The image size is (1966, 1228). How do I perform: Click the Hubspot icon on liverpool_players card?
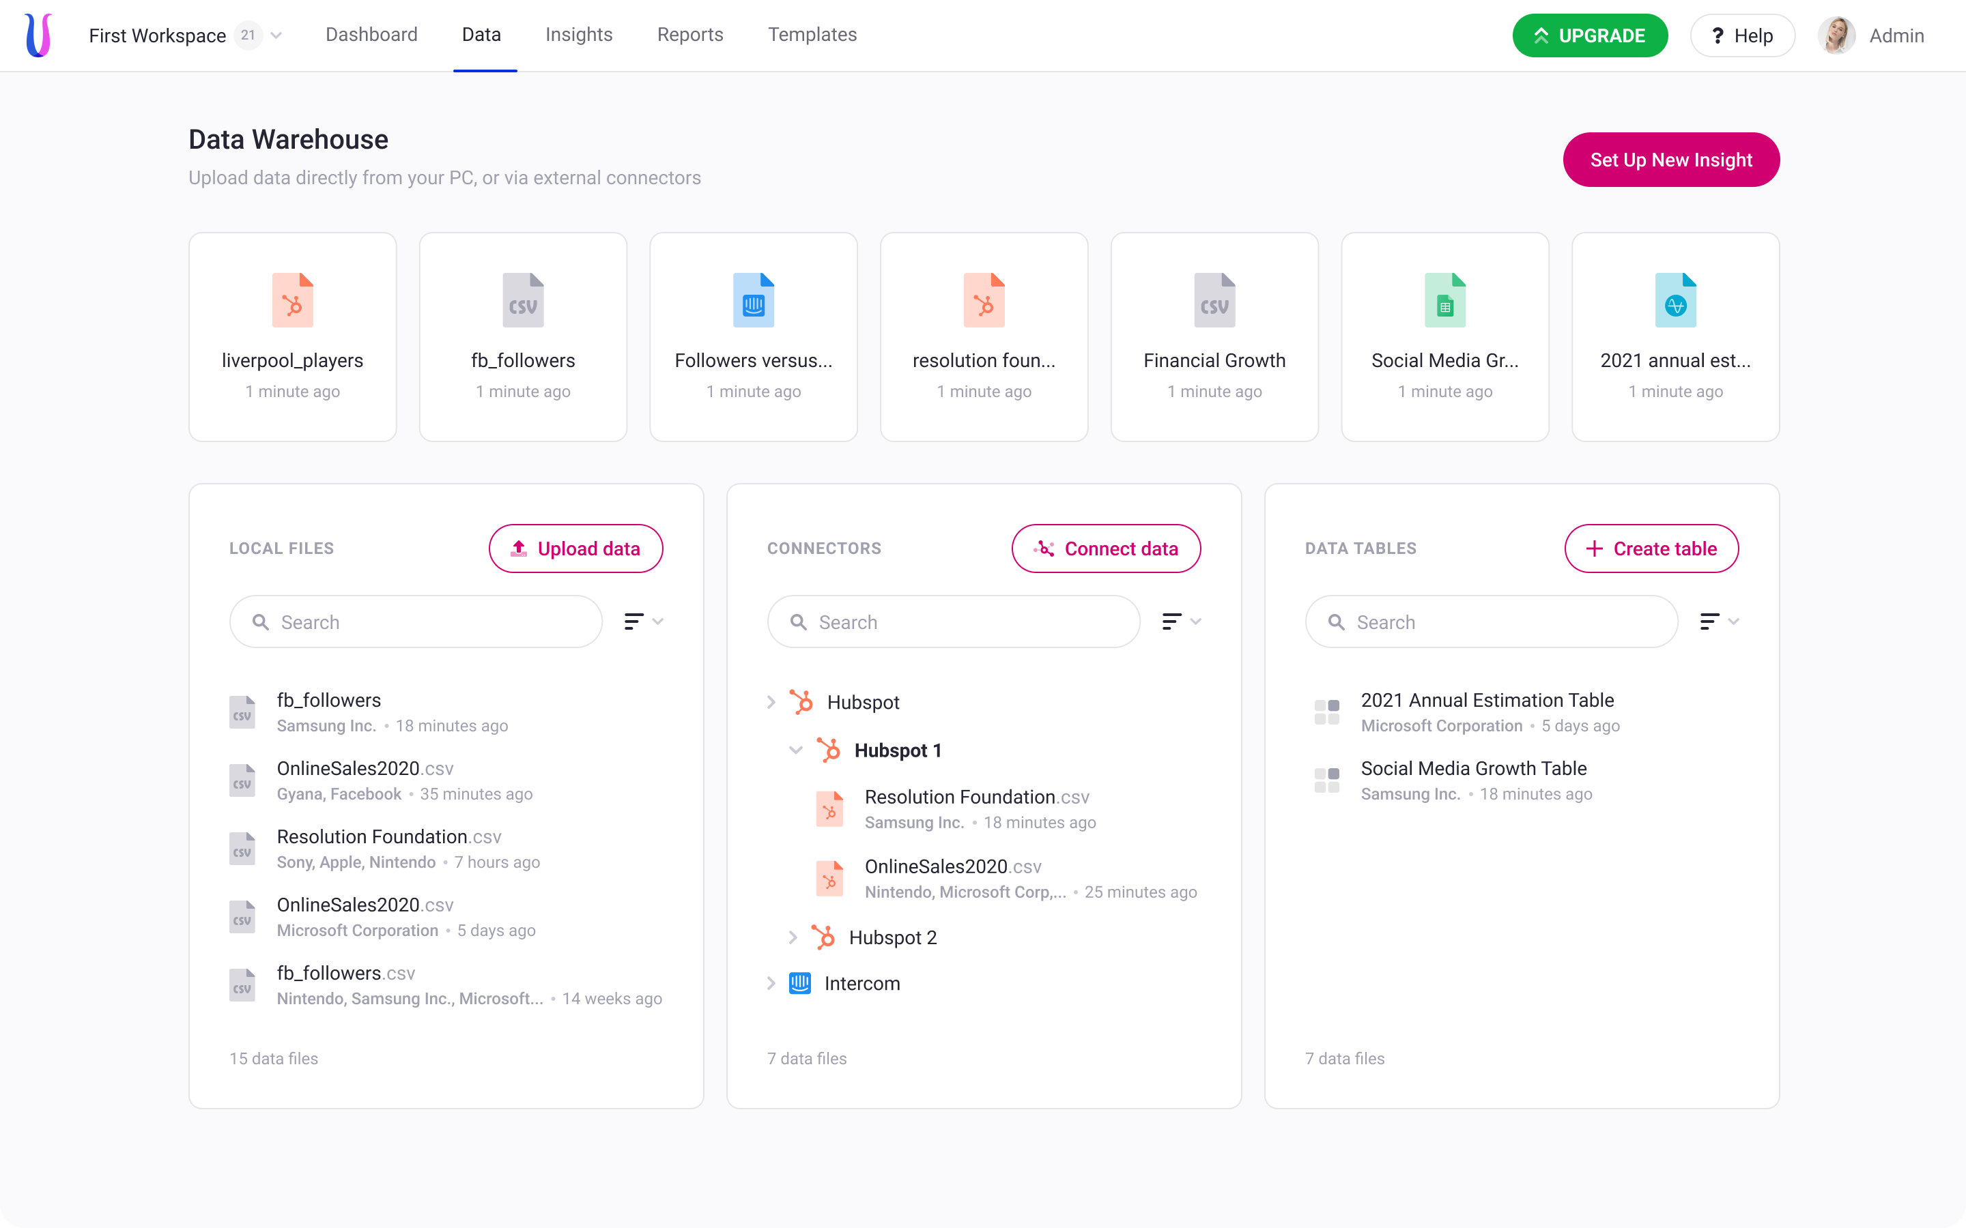click(292, 300)
